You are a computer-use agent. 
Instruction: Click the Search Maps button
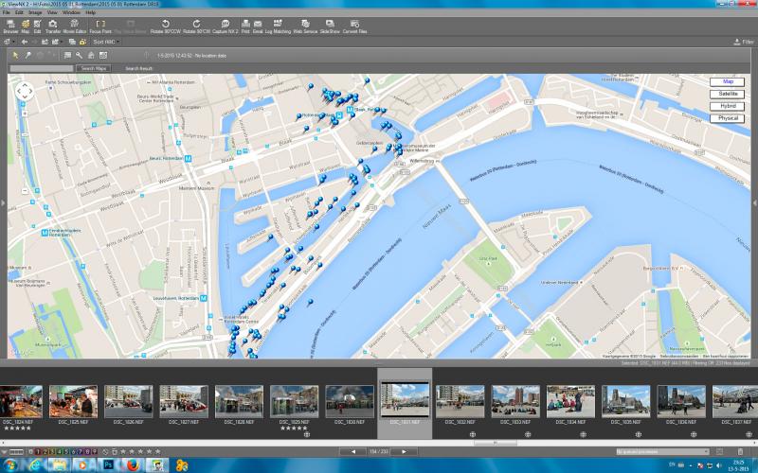click(x=94, y=68)
